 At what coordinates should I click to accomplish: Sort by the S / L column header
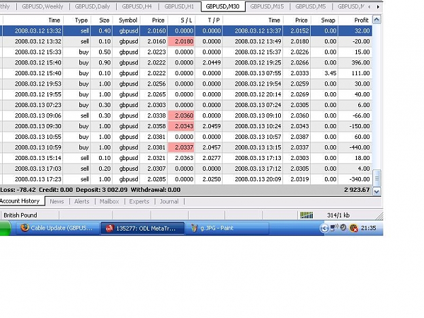186,20
